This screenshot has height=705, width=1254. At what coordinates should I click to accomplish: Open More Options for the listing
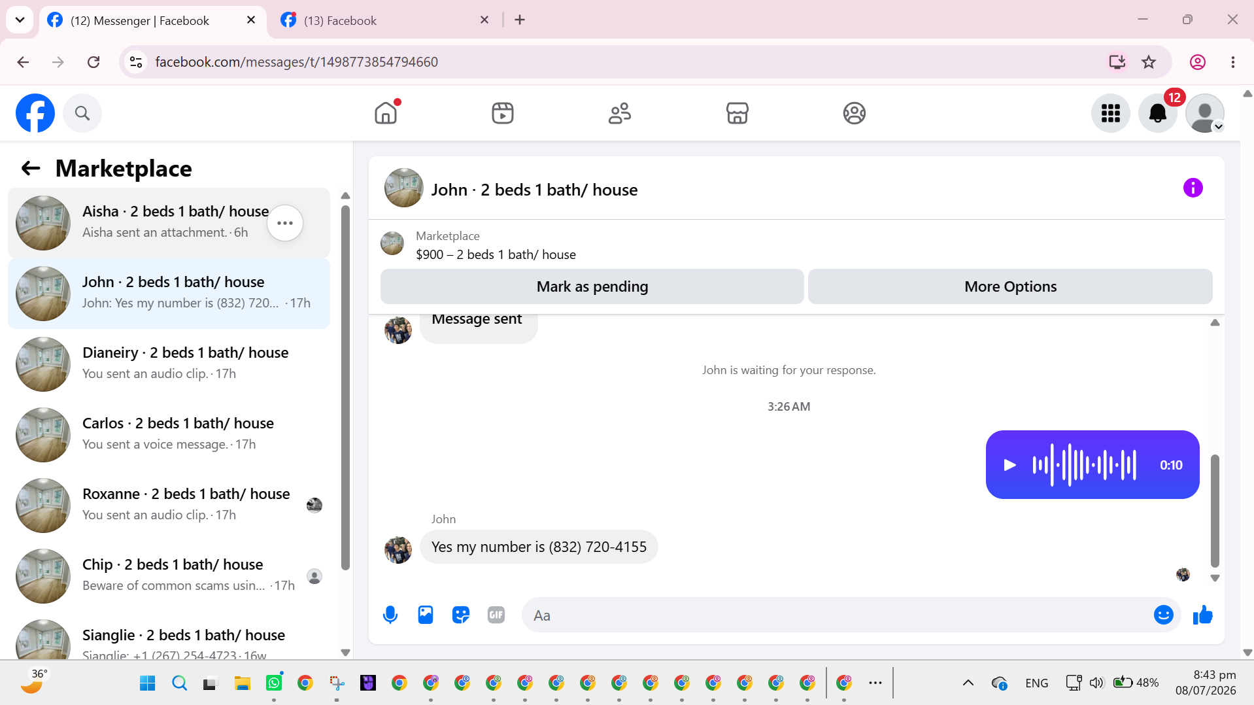click(1010, 286)
